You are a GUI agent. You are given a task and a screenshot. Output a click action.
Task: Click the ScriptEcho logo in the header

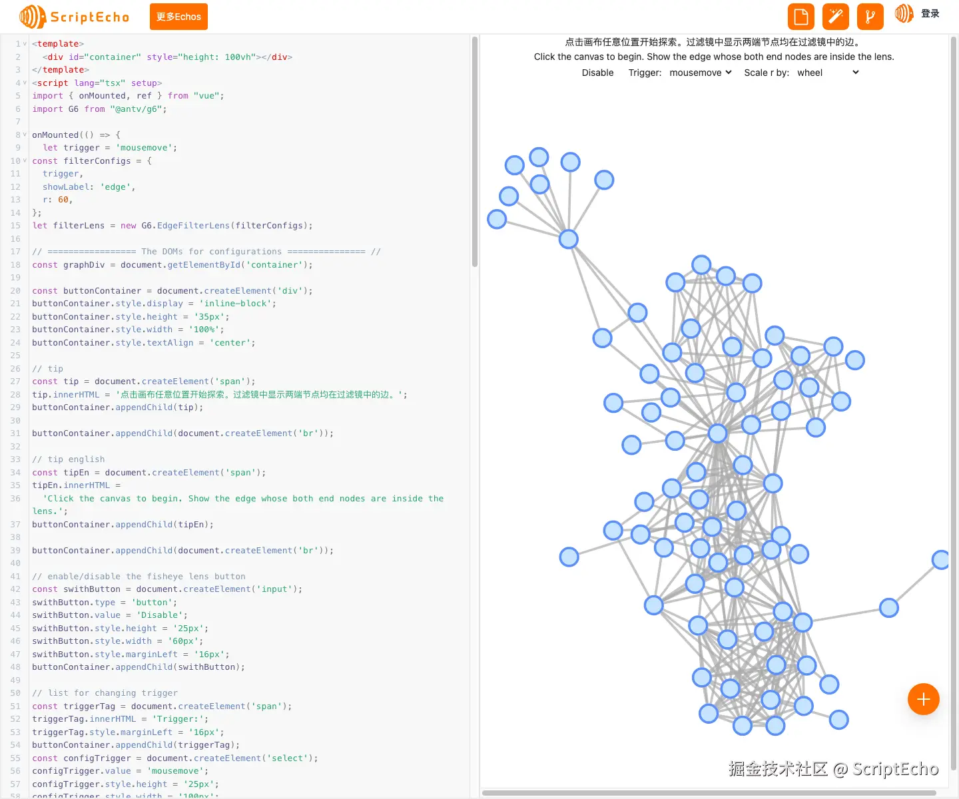coord(74,17)
